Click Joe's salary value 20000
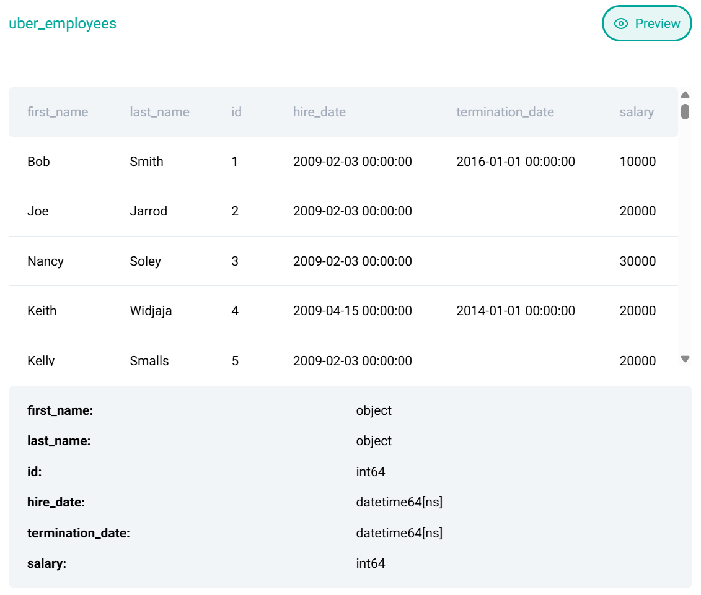Viewport: 701px width, 595px height. pyautogui.click(x=638, y=211)
